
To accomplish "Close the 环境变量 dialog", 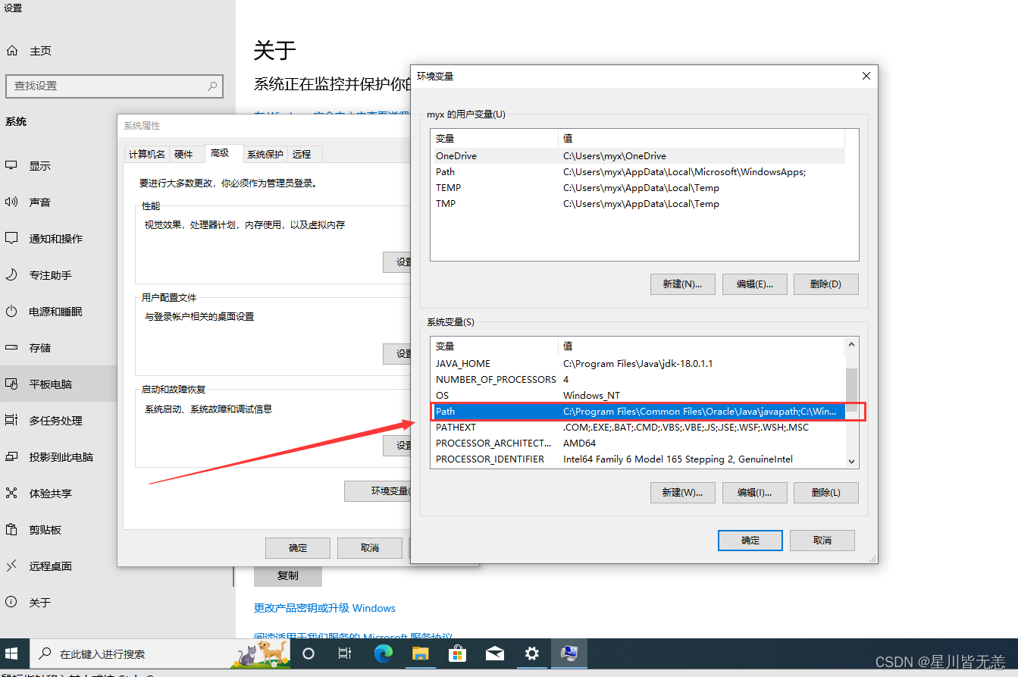I will point(866,76).
